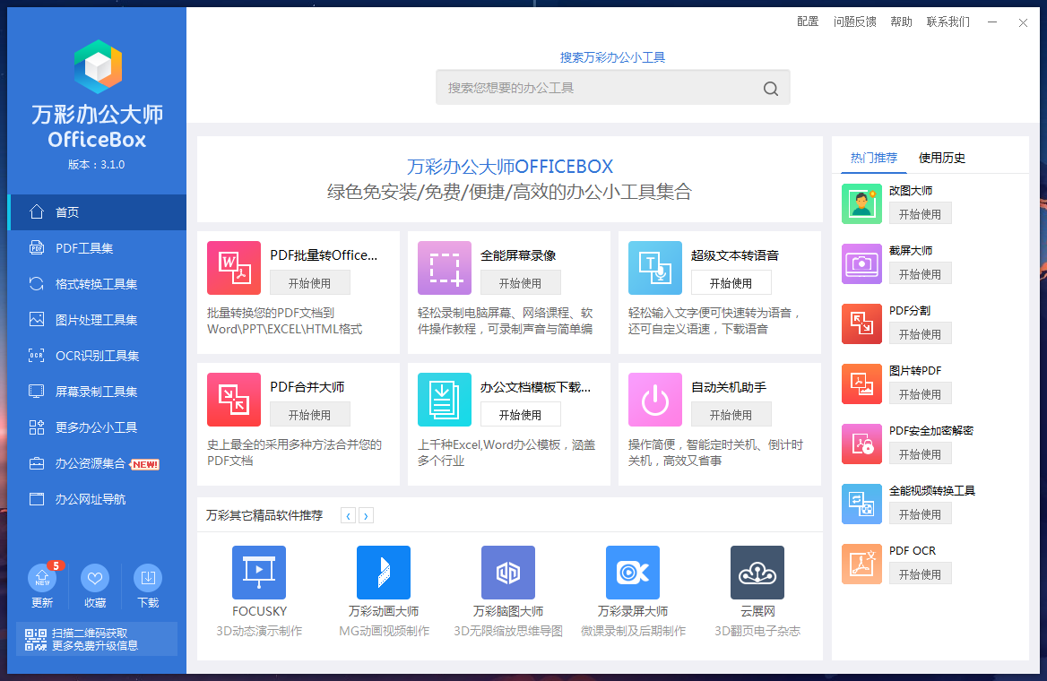
Task: Open 图片处理工具集 in the sidebar
Action: click(x=97, y=320)
